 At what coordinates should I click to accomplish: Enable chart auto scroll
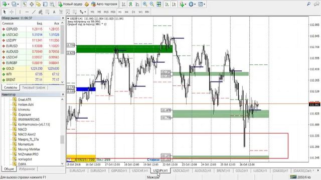[167, 4]
